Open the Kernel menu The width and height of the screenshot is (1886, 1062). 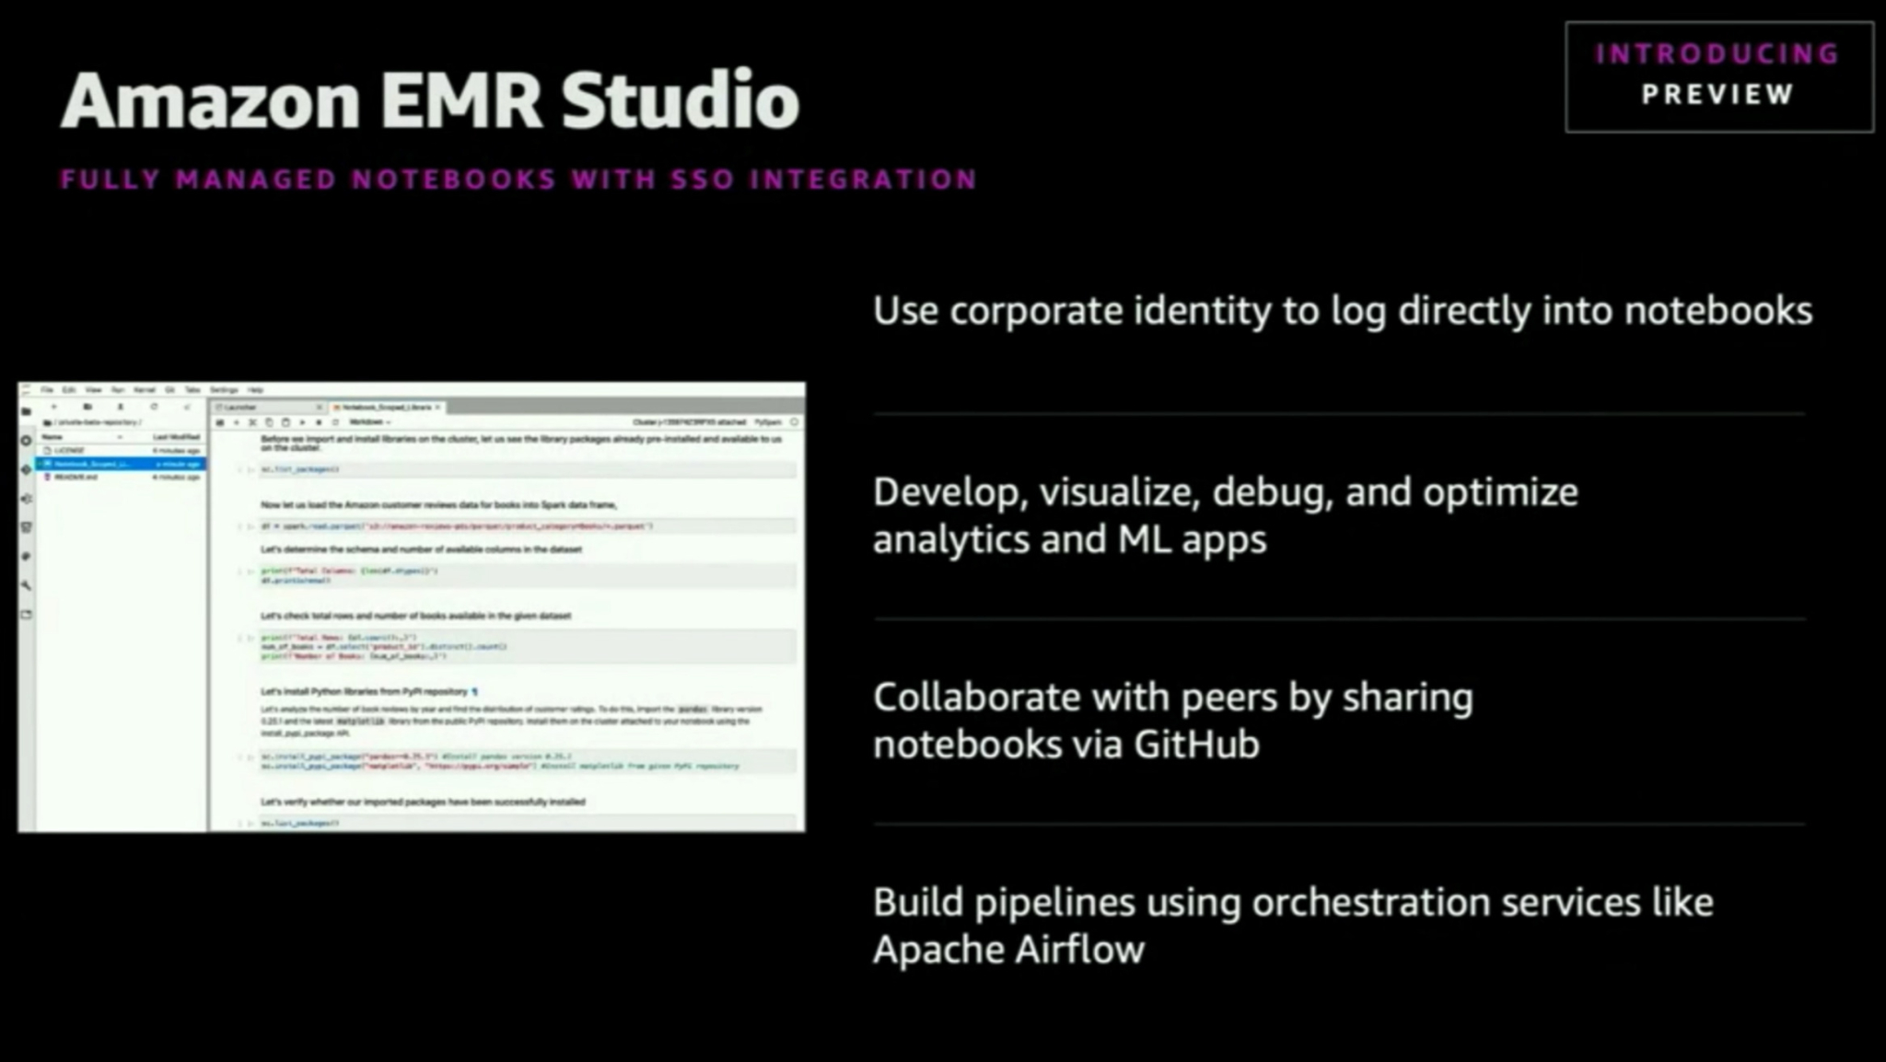click(x=146, y=389)
